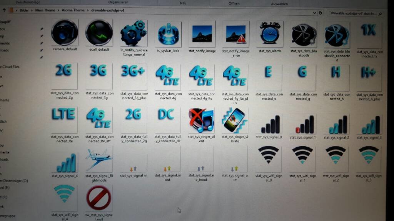Select the stat_notify_image file

pos(202,34)
